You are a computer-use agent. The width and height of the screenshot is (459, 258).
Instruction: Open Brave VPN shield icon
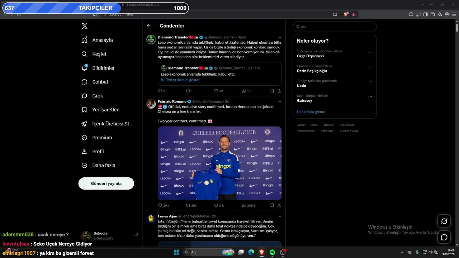pyautogui.click(x=447, y=14)
